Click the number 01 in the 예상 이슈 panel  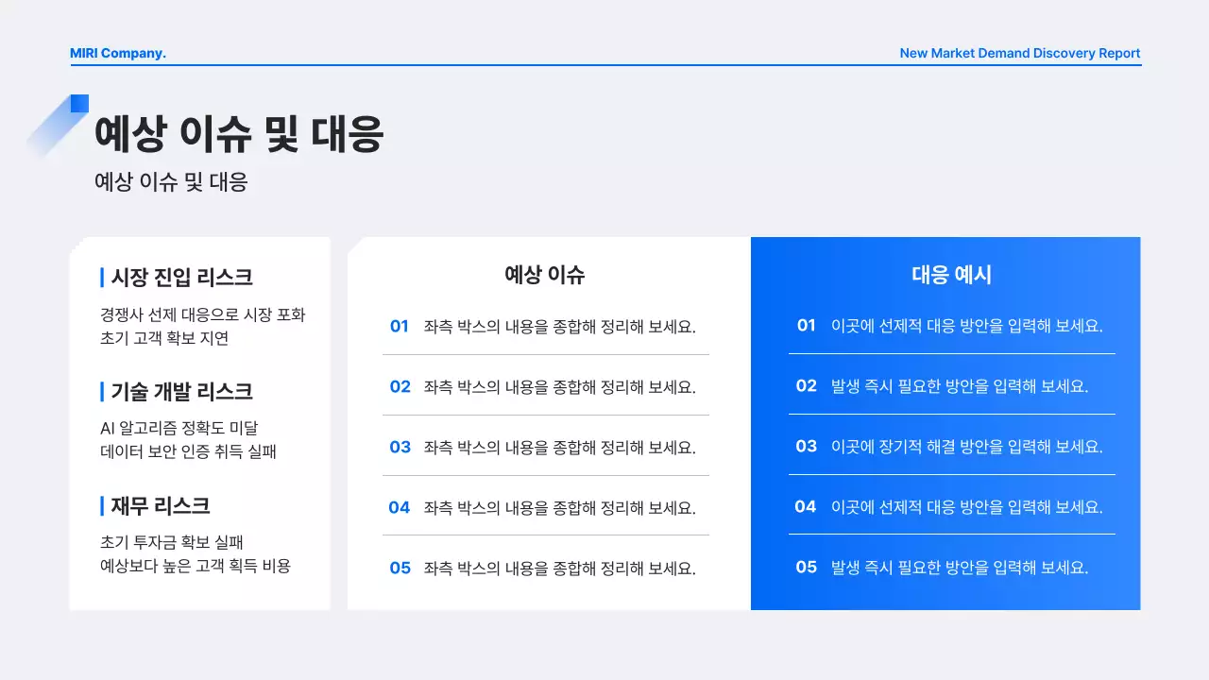[x=400, y=326]
